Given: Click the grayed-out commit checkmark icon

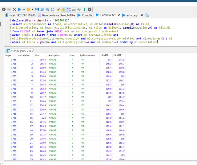Looking at the screenshot, I should click(9, 10).
